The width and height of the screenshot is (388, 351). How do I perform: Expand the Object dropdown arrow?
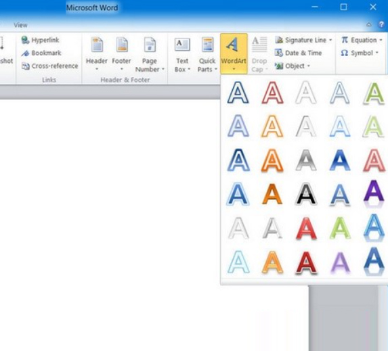point(309,66)
